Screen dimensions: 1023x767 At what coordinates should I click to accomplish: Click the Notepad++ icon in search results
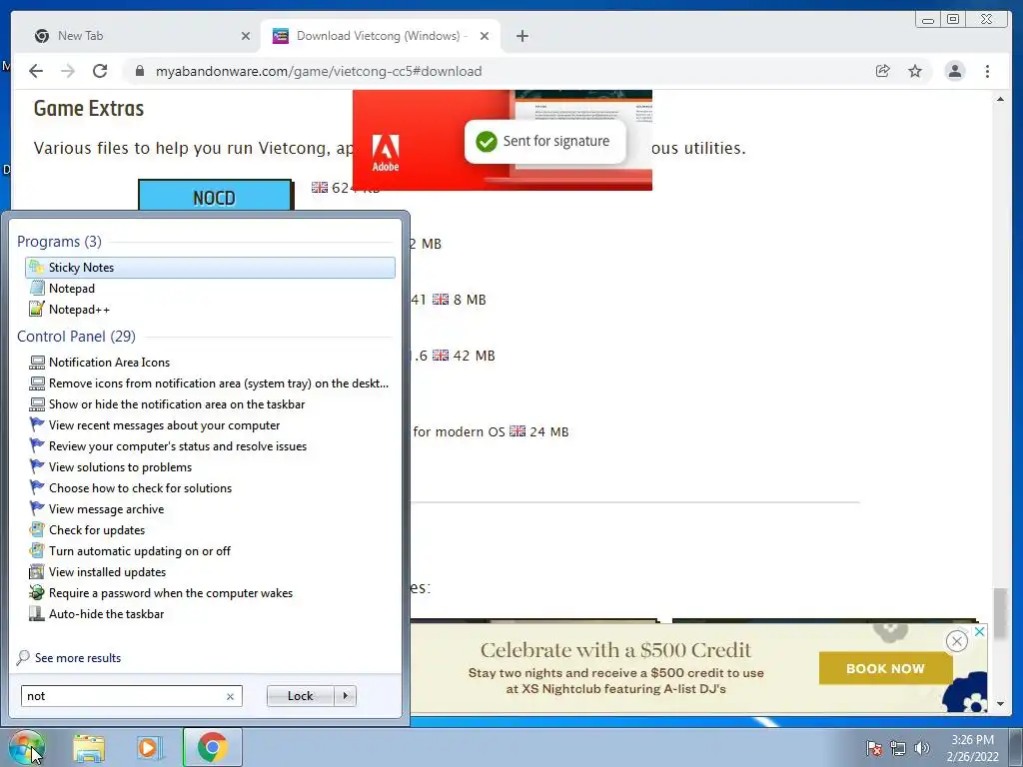37,310
